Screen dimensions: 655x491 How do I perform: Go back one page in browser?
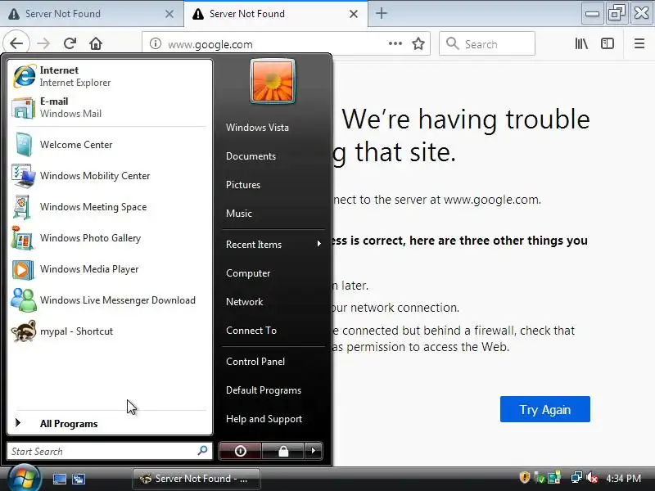pyautogui.click(x=16, y=43)
